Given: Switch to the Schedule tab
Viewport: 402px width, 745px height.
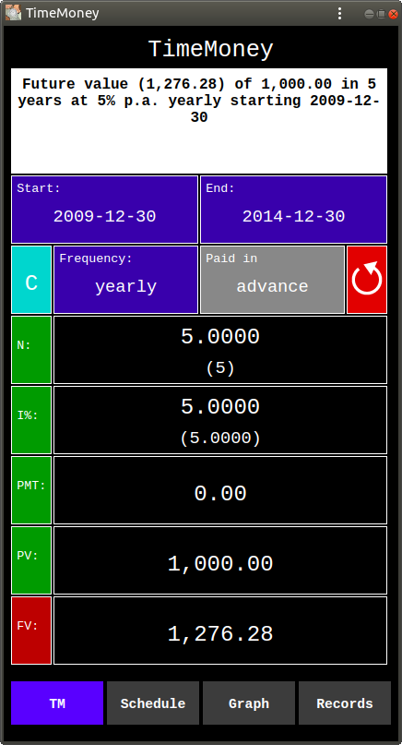Looking at the screenshot, I should pyautogui.click(x=153, y=703).
